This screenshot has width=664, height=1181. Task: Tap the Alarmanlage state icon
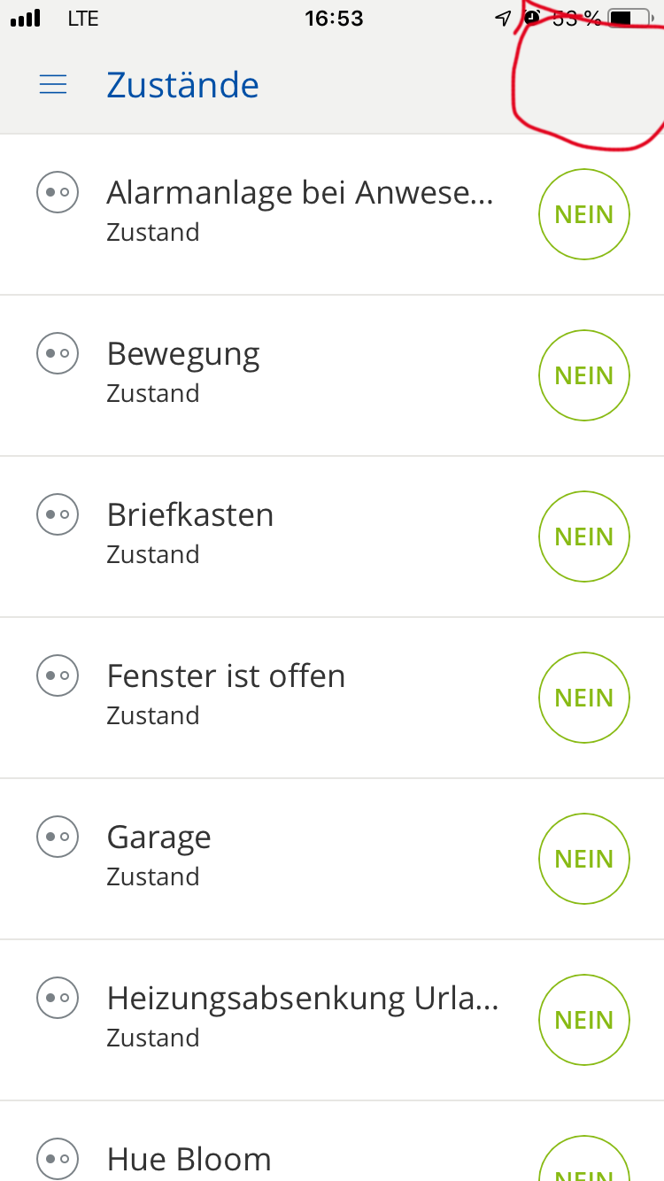(58, 192)
